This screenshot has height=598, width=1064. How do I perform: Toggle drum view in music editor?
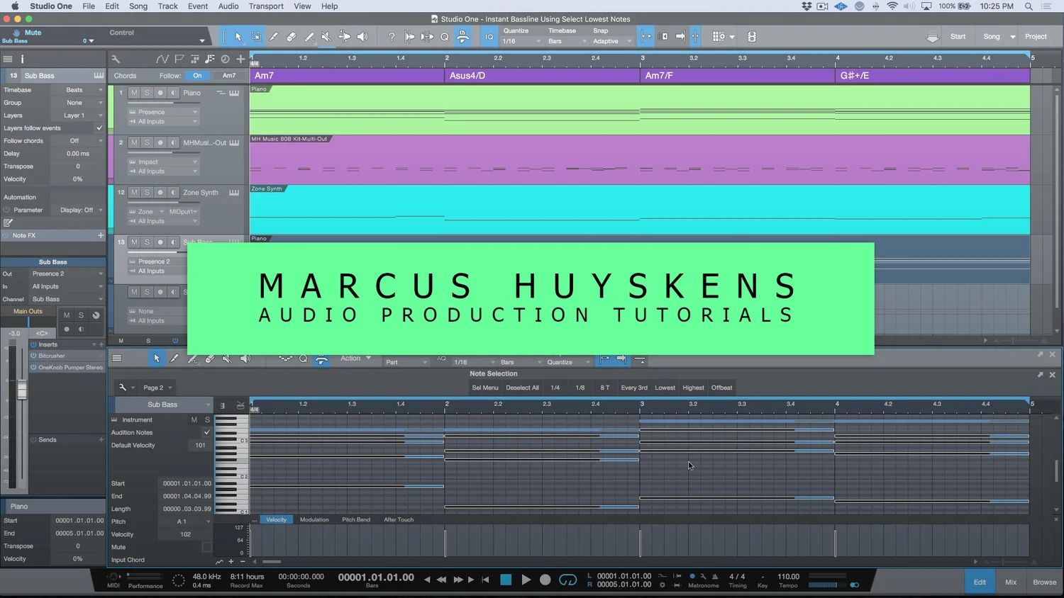[240, 405]
